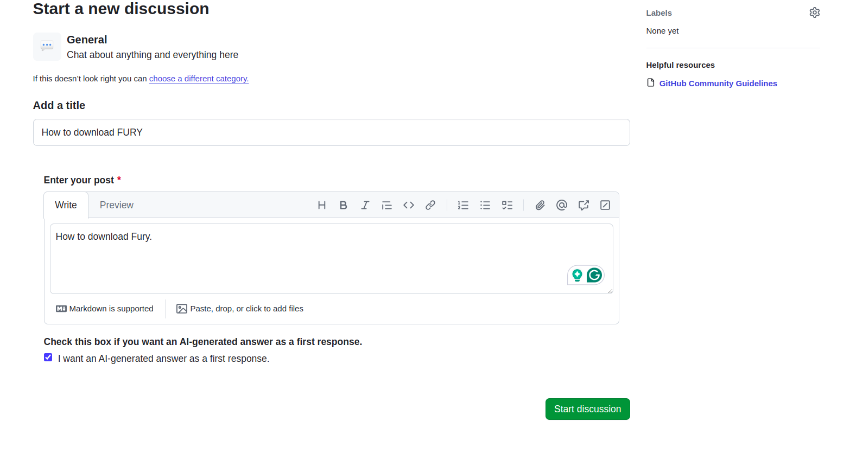Screen dimensions: 850x466
Task: Click the 'General' category name
Action: pos(87,40)
